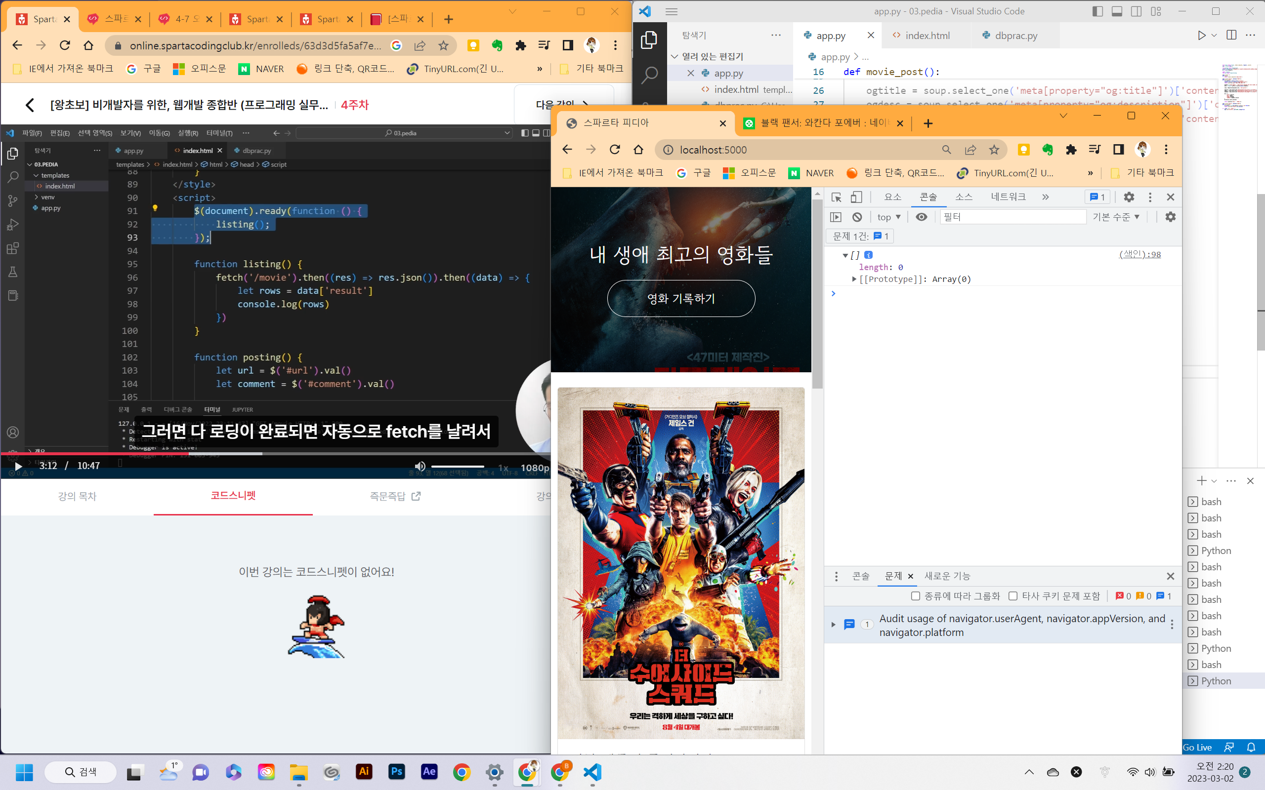1265x790 pixels.
Task: Switch to 네트워크 tab in DevTools
Action: pos(1009,197)
